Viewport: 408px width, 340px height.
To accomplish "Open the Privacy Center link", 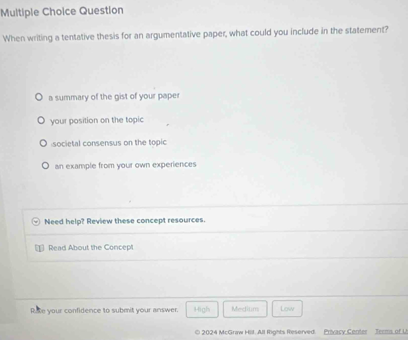I will coord(345,331).
